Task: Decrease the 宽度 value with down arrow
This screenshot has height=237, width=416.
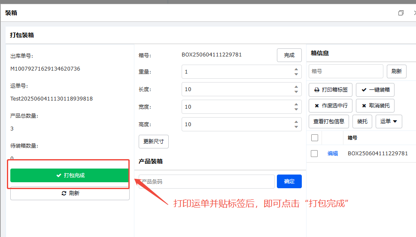Action: click(x=296, y=109)
